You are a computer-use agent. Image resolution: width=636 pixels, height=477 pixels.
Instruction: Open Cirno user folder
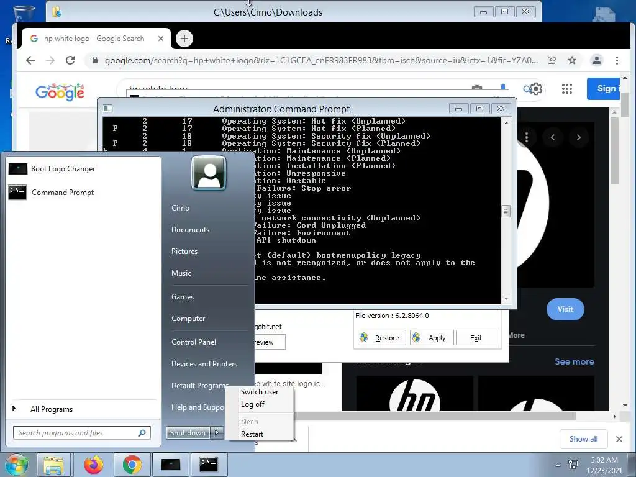coord(181,207)
